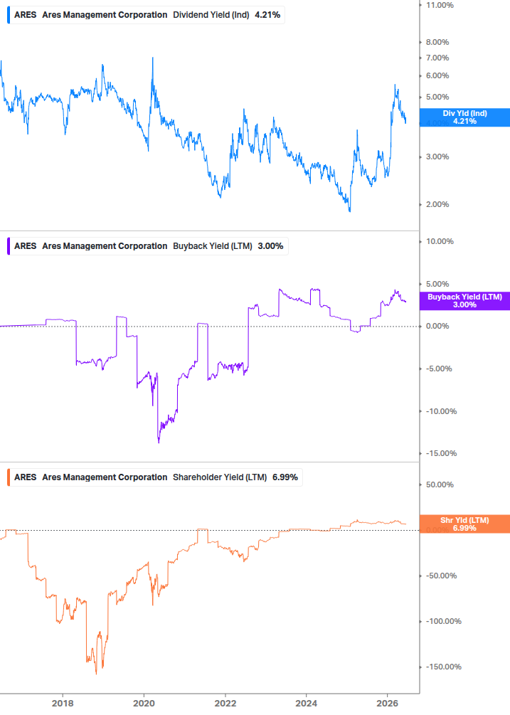The image size is (510, 715).
Task: Click the 2026 label on the time axis
Action: pos(387,703)
